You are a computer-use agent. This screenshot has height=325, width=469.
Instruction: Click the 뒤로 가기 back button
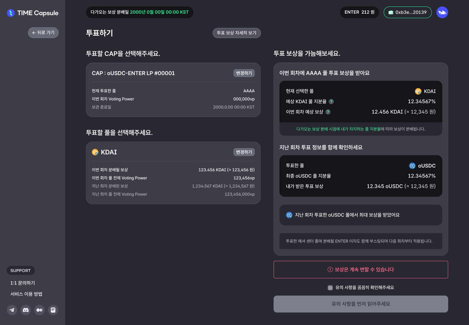[43, 32]
